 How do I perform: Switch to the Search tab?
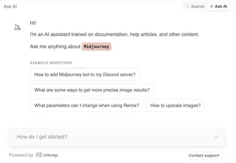click(x=195, y=6)
